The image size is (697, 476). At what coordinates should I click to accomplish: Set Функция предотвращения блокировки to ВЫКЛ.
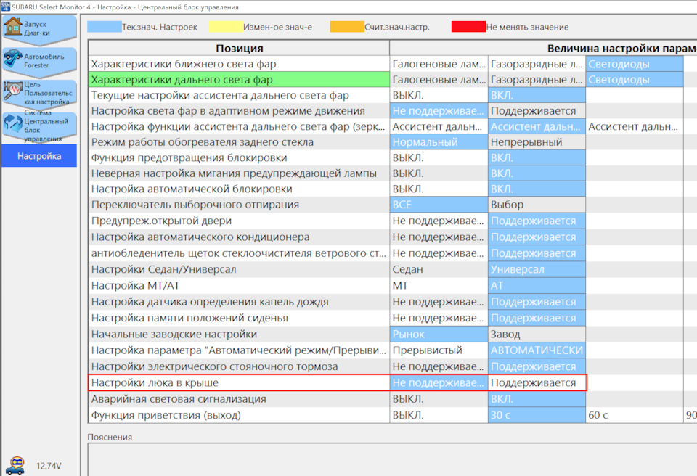[439, 157]
